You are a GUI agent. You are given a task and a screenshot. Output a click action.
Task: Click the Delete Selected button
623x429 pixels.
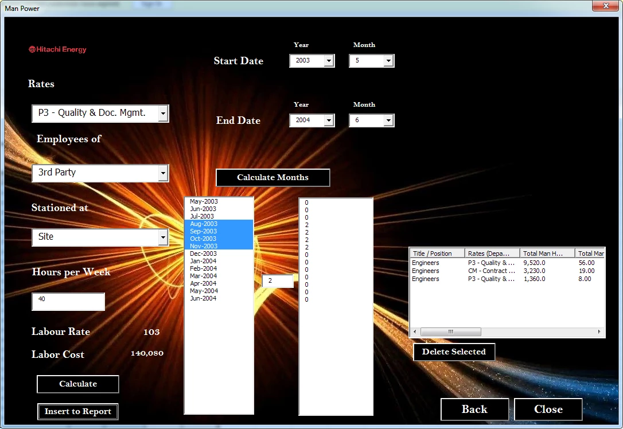(454, 352)
